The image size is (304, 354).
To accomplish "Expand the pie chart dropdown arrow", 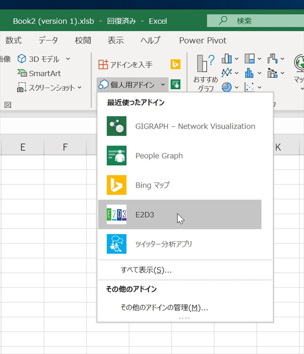I will pos(237,87).
